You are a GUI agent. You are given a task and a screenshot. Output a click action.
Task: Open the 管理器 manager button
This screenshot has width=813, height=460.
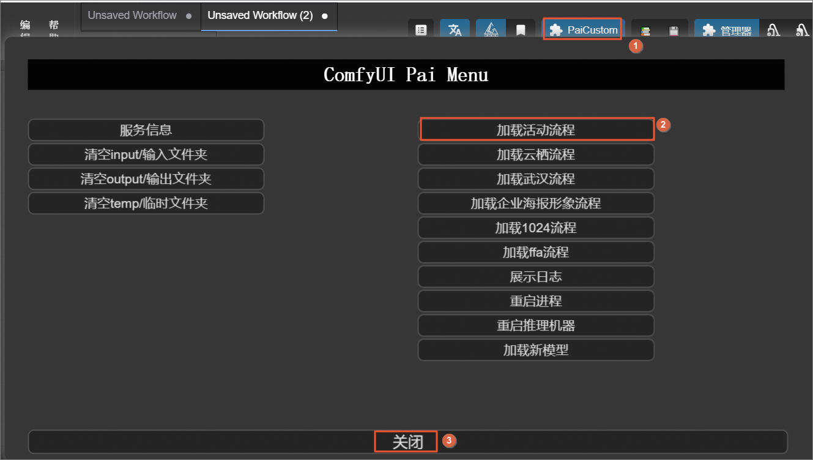(727, 31)
